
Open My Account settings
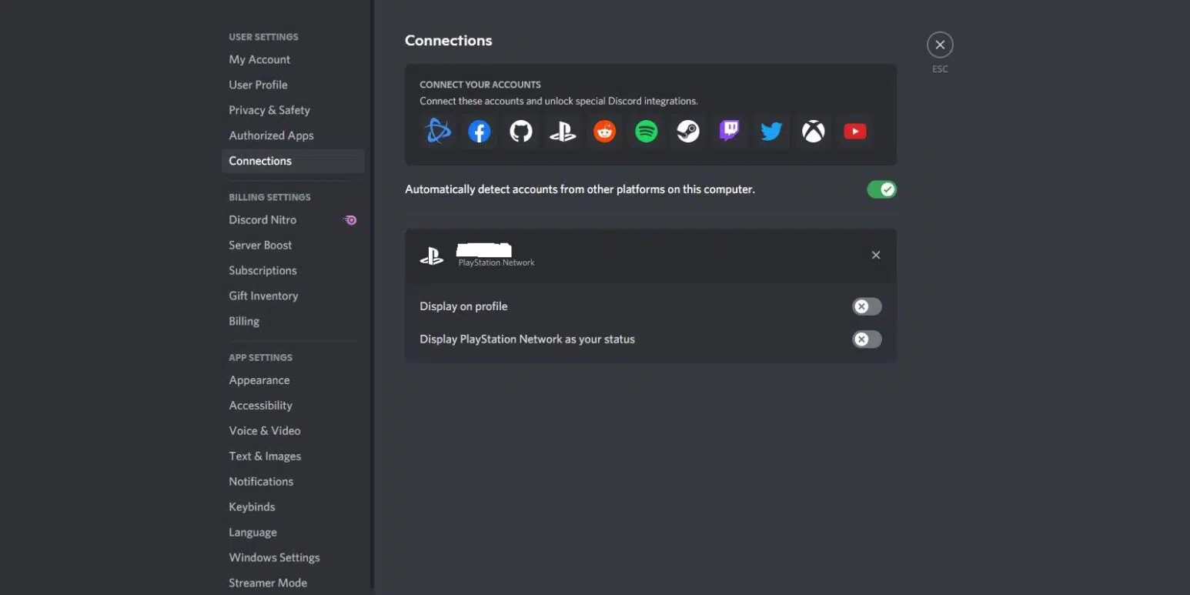259,59
